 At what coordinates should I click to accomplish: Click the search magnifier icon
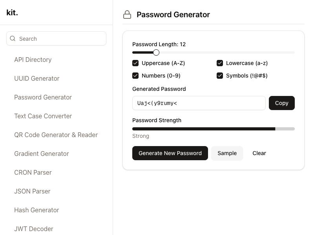pyautogui.click(x=13, y=39)
